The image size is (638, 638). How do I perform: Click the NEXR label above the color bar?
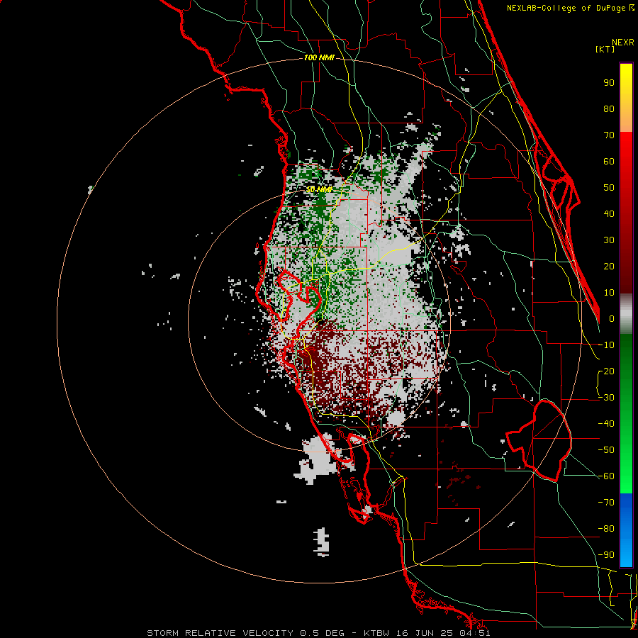tap(623, 43)
